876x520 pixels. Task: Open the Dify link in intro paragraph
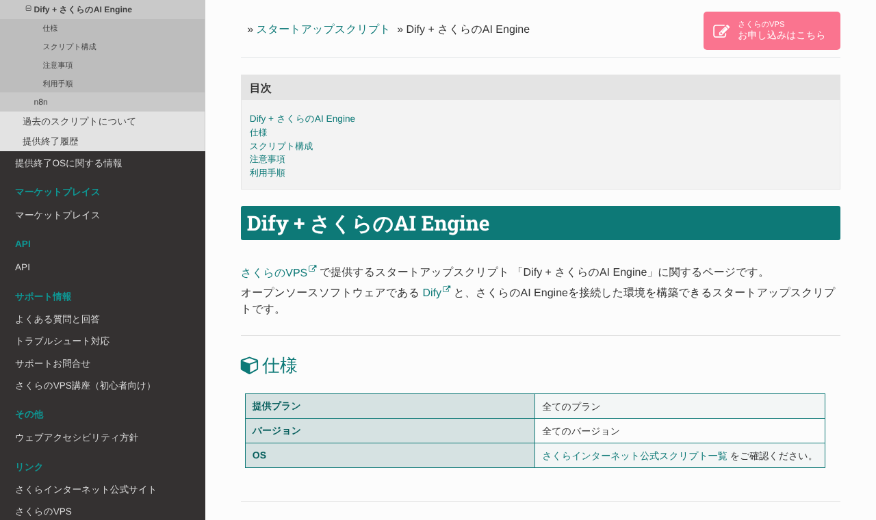click(432, 293)
